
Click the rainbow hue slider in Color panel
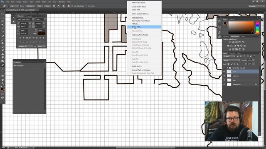258,28
